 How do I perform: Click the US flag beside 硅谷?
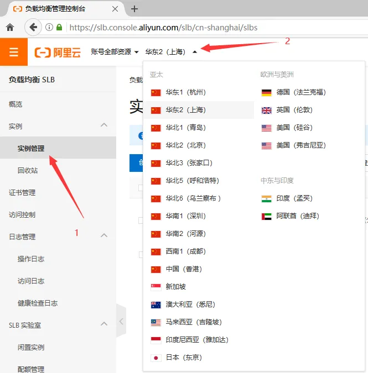pos(266,128)
